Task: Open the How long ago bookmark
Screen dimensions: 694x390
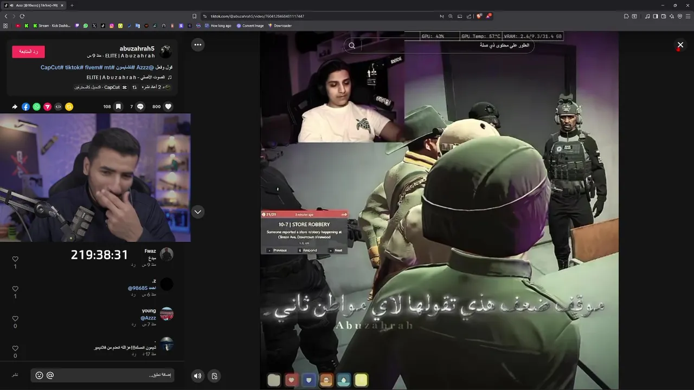Action: point(218,25)
